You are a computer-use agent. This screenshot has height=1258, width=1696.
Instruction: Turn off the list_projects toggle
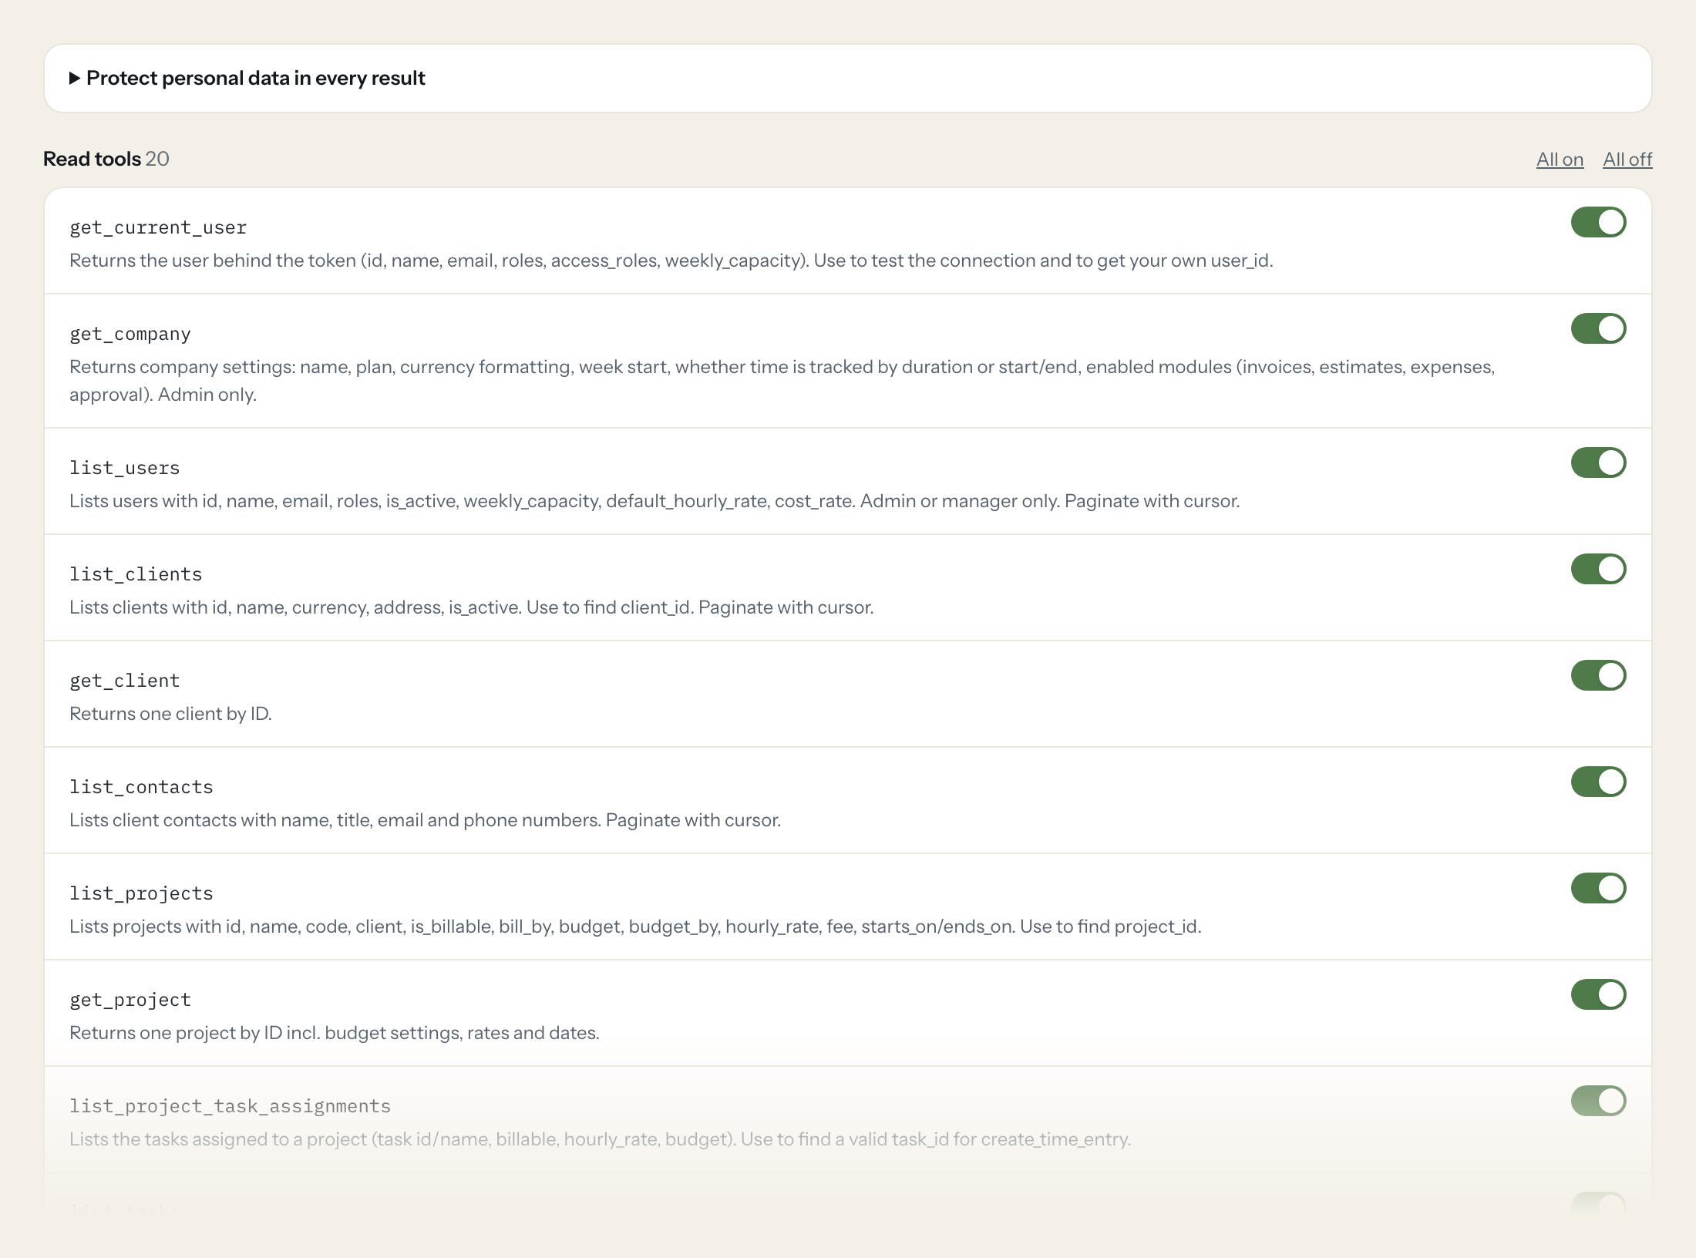point(1598,888)
